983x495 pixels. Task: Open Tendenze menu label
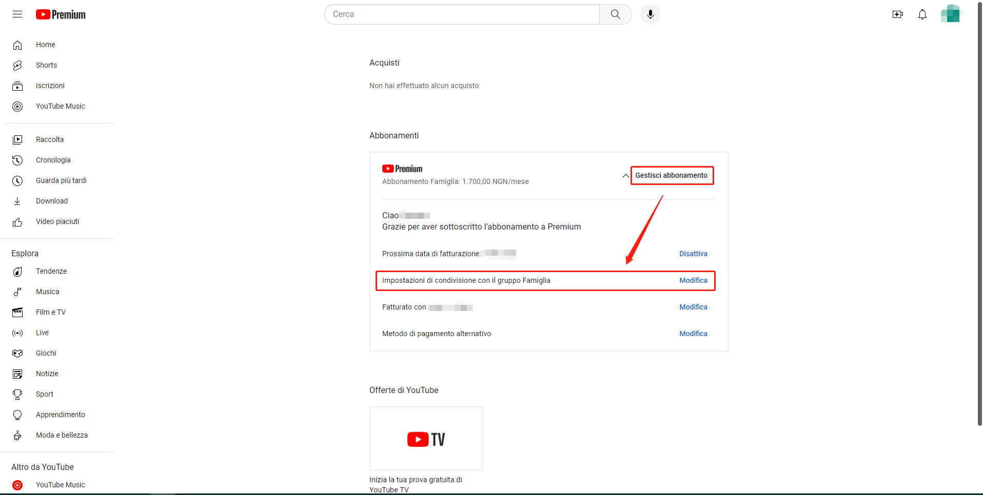[51, 271]
